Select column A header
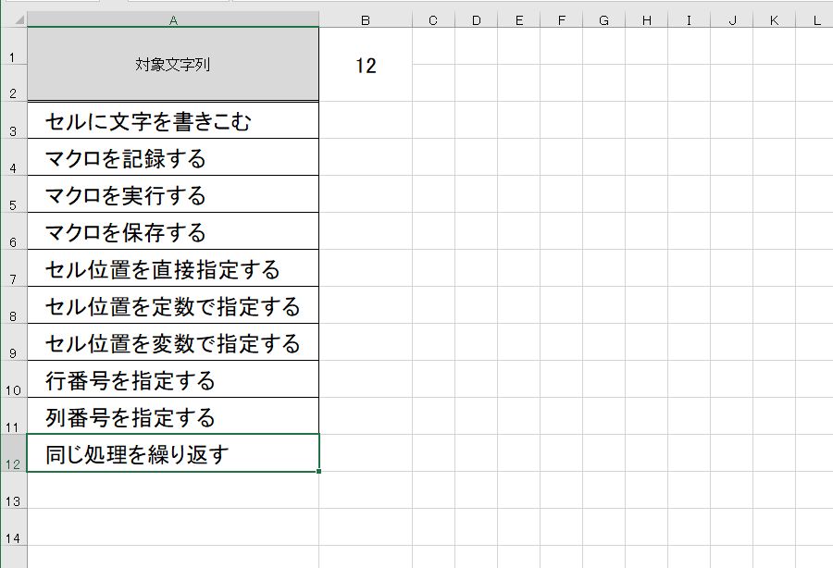833x568 pixels. [x=173, y=19]
